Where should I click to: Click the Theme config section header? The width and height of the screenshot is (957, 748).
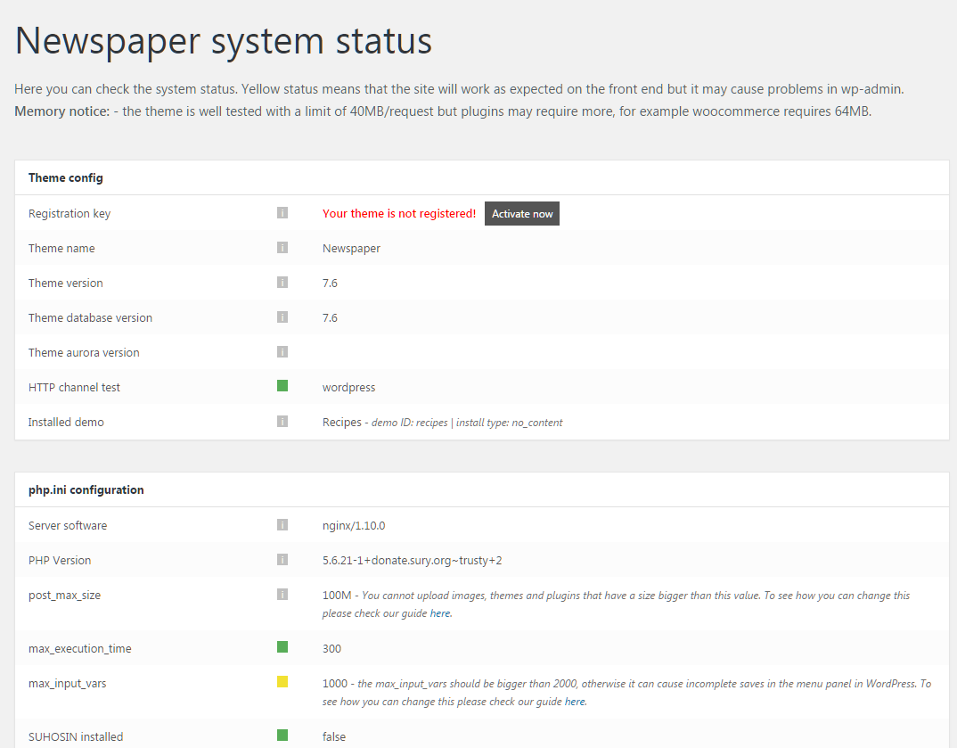65,177
